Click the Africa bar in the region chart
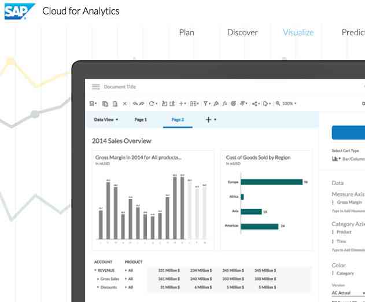 (242, 197)
